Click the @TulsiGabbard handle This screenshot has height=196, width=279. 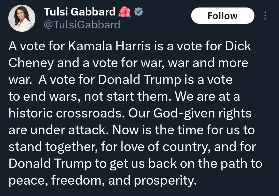click(82, 25)
